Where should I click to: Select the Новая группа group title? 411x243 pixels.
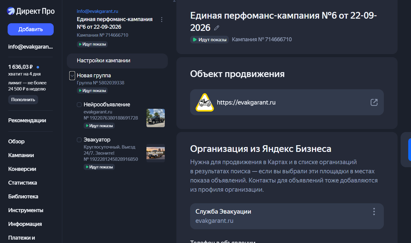pos(94,75)
